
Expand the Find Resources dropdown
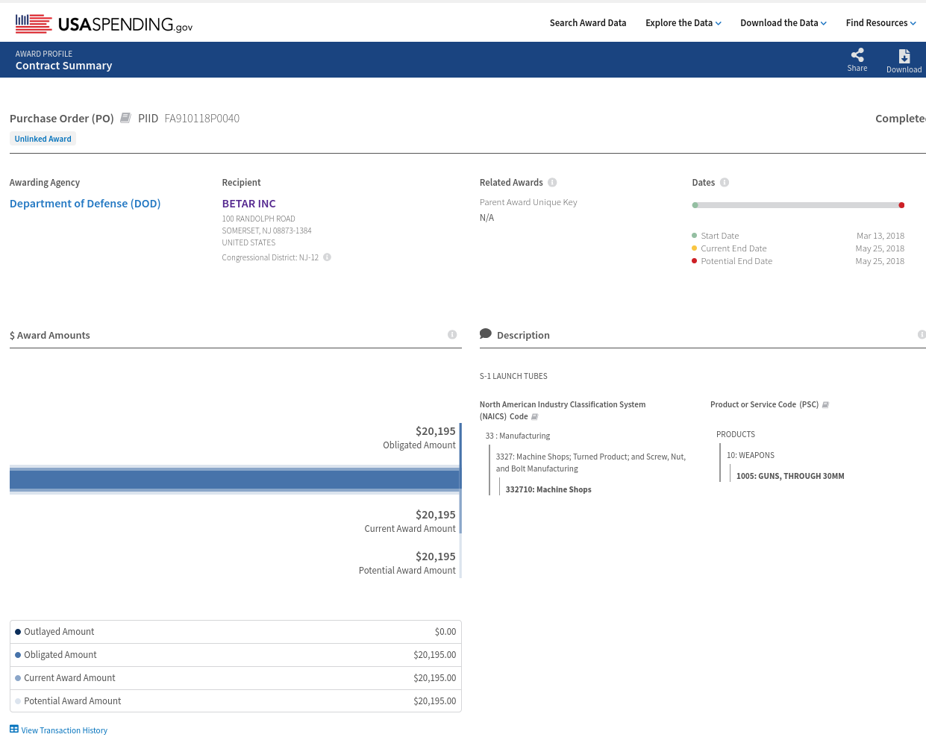coord(881,23)
